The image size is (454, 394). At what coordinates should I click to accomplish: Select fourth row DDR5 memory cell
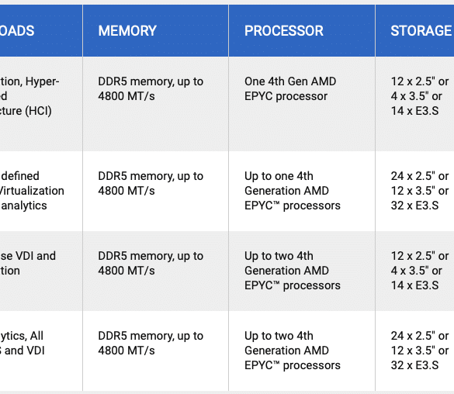[155, 351]
